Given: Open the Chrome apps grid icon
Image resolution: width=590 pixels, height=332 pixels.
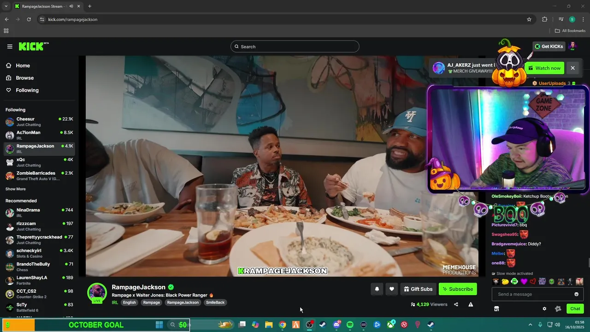Looking at the screenshot, I should 6,31.
